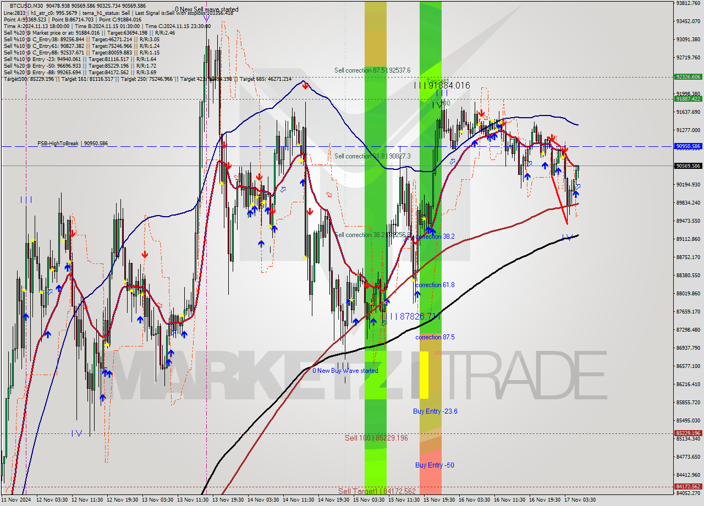Viewport: 704px width, 506px height.
Task: Click the blue 90950.586 price tag
Action: point(688,146)
